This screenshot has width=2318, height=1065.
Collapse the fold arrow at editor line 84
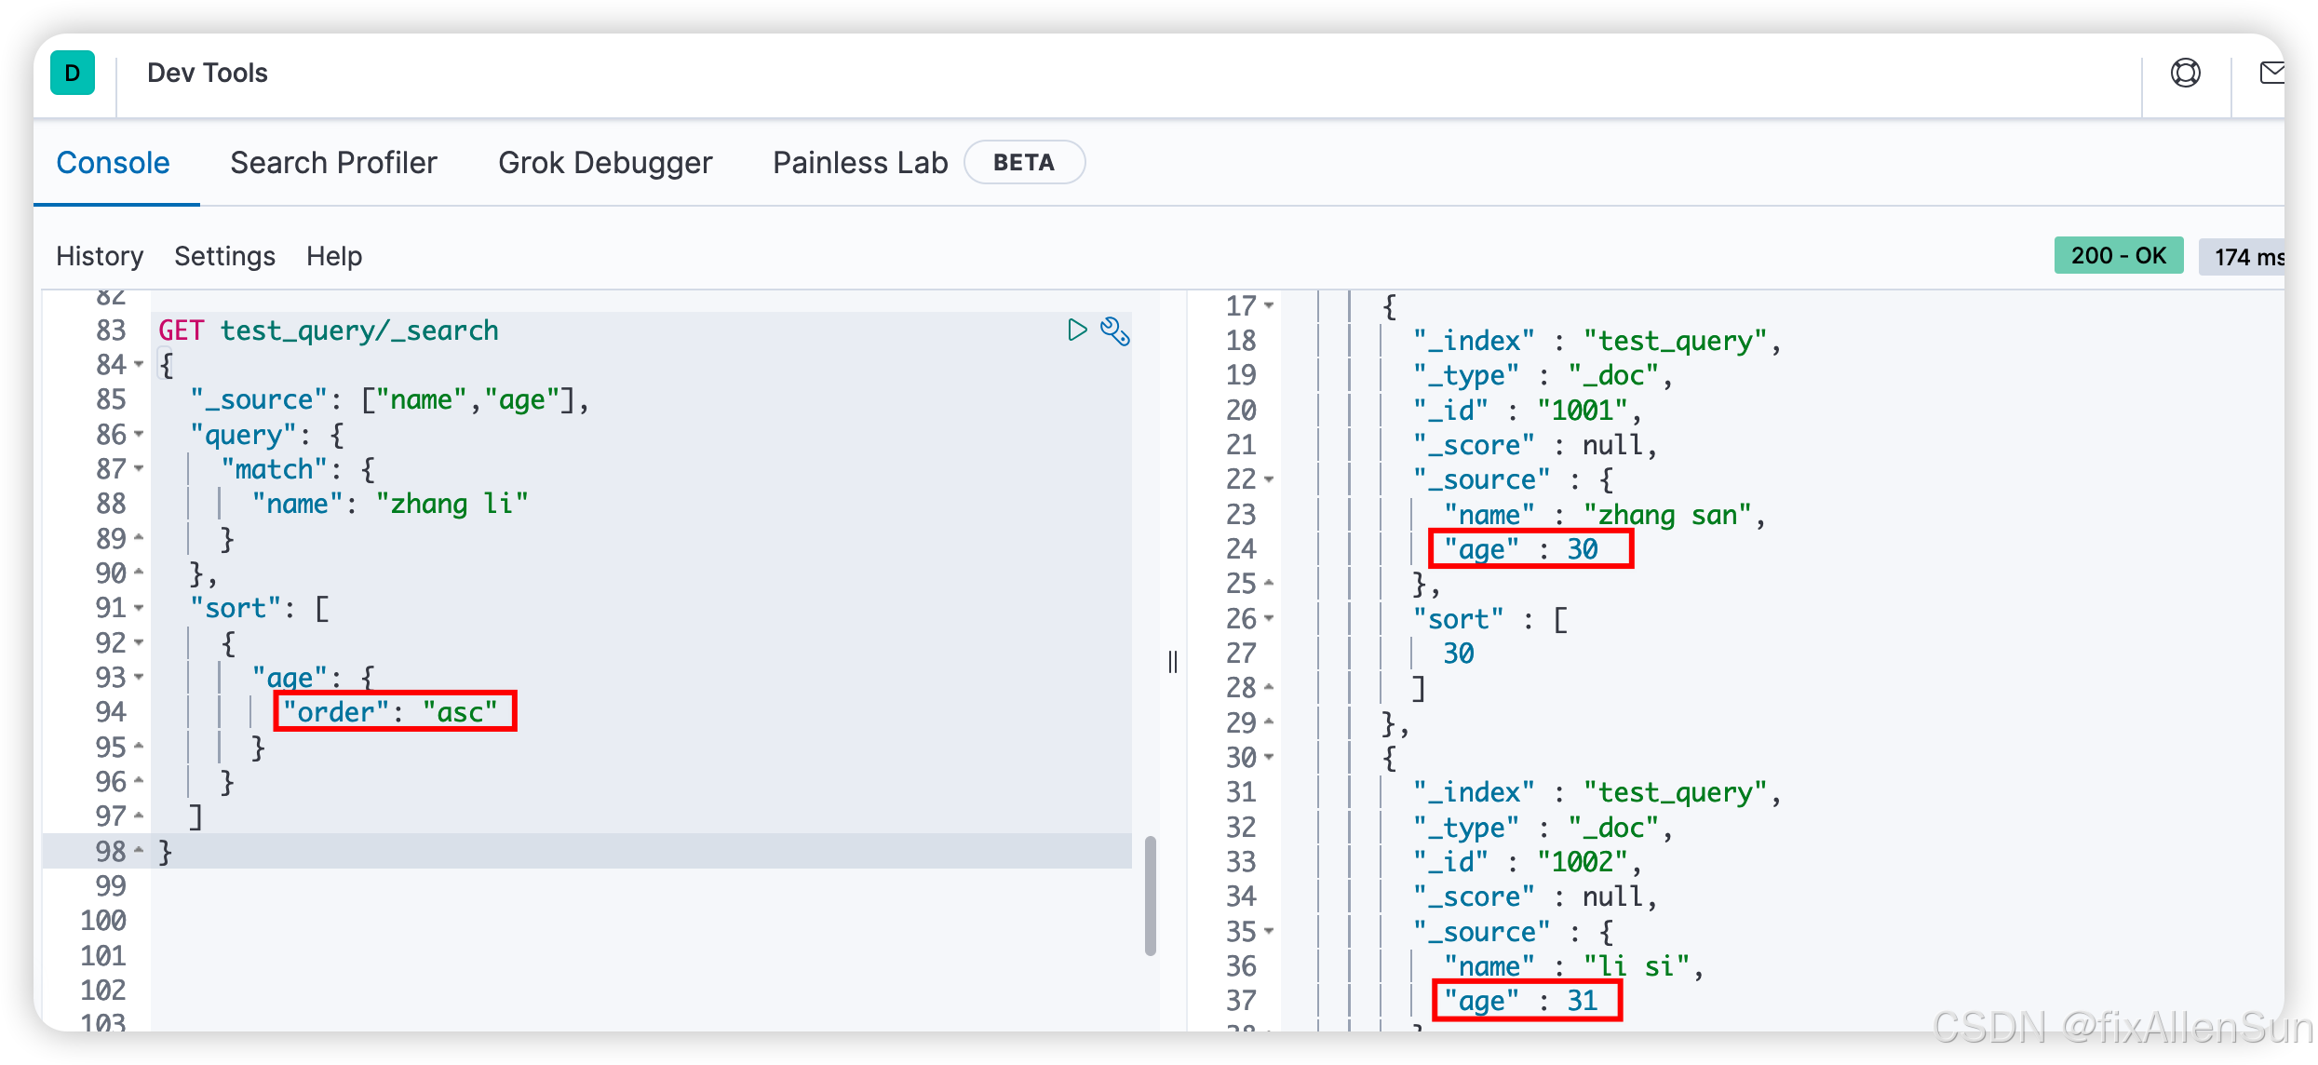click(x=139, y=365)
